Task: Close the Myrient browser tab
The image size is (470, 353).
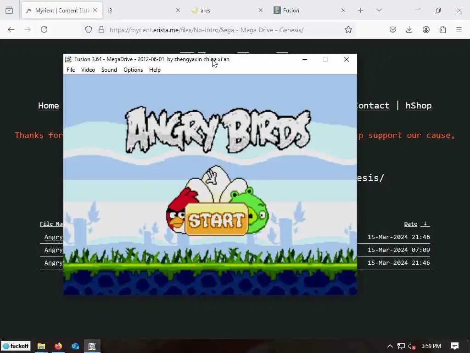Action: click(95, 10)
